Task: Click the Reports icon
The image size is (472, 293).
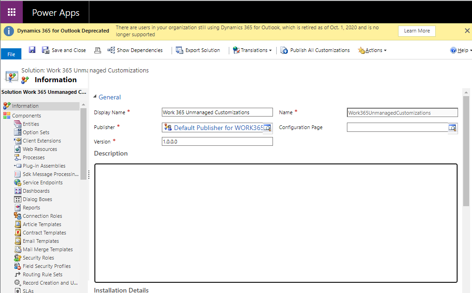Action: click(x=18, y=208)
